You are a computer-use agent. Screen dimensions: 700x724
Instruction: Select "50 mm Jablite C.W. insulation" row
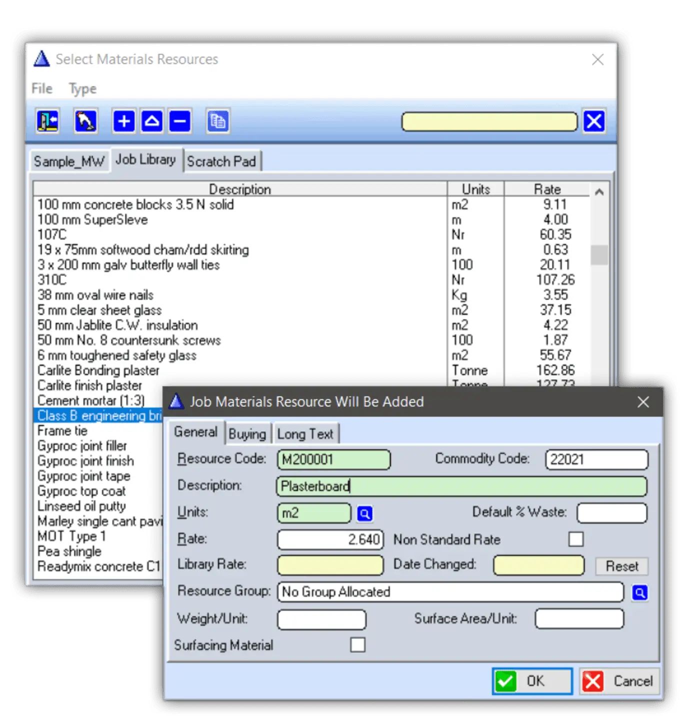312,325
